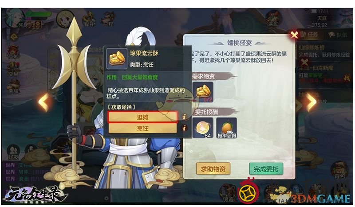
Task: Tap the 荣耀 honor icon
Action: tap(13, 87)
